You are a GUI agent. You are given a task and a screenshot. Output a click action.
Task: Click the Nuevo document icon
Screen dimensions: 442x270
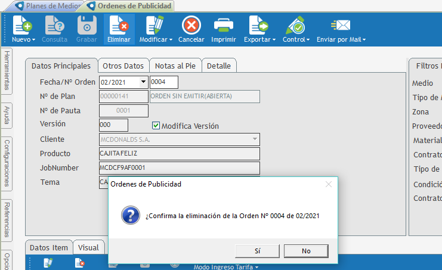(23, 26)
